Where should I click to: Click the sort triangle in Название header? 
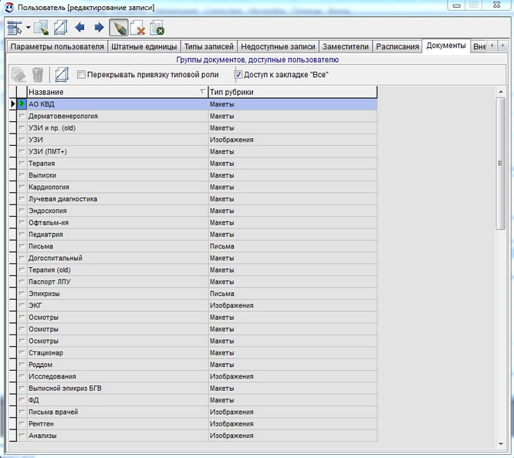point(203,92)
